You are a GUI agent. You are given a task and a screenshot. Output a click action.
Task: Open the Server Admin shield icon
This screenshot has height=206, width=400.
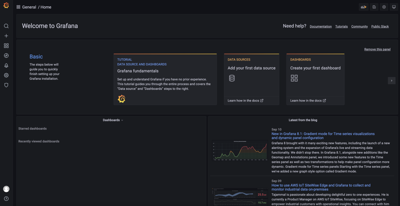pos(6,85)
